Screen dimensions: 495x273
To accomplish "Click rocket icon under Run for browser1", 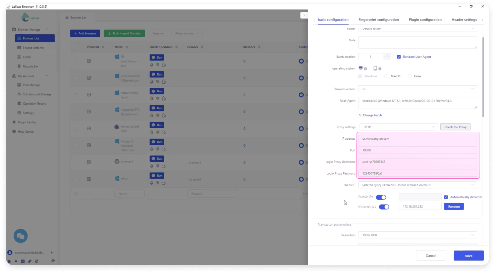I will click(152, 166).
